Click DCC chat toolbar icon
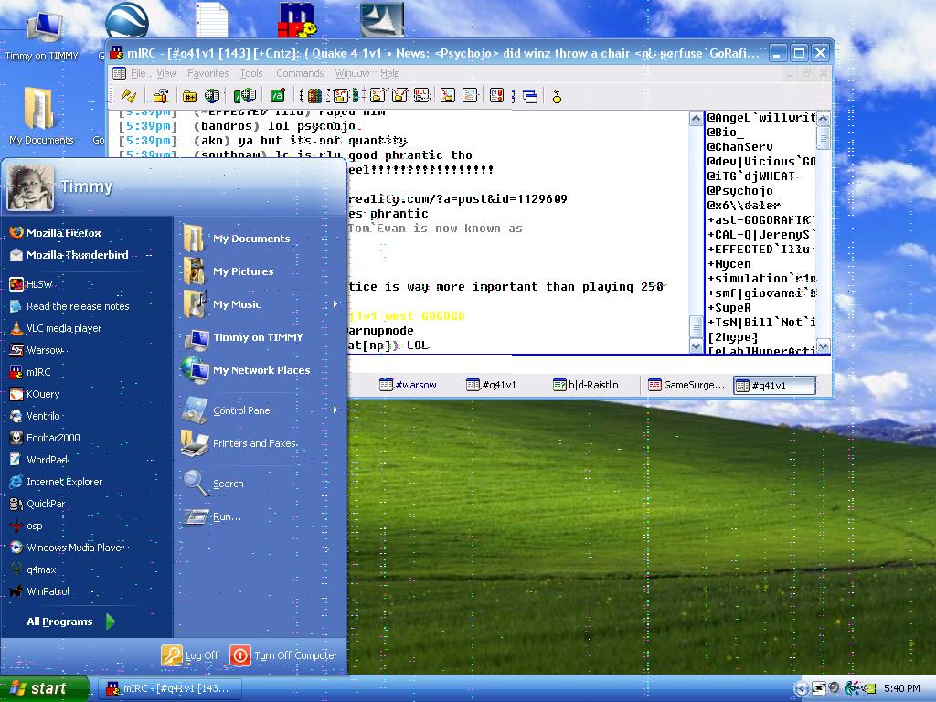The image size is (936, 702). [x=421, y=95]
